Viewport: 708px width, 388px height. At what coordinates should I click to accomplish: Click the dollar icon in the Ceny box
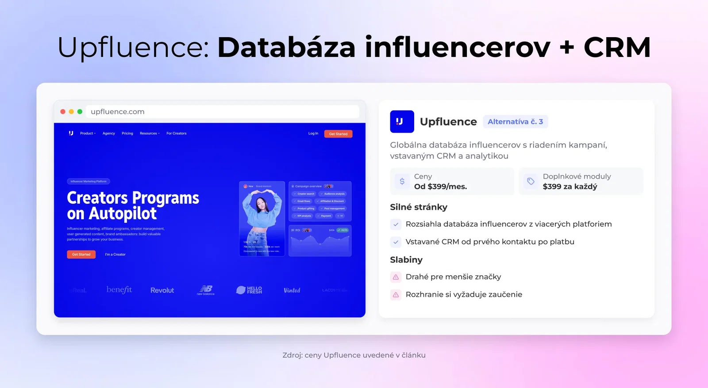pos(402,181)
